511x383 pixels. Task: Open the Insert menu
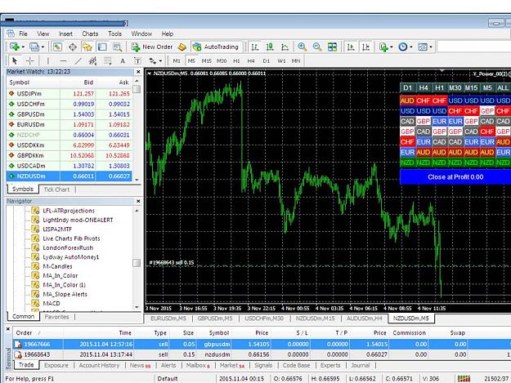[x=66, y=33]
